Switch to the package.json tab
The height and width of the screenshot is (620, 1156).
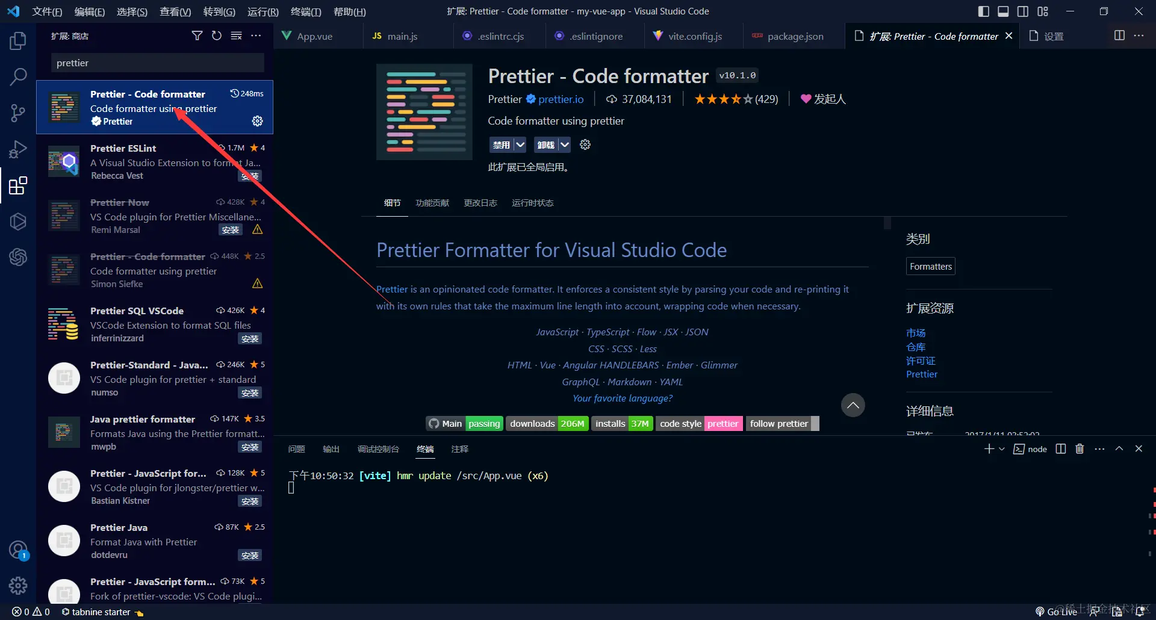(794, 36)
